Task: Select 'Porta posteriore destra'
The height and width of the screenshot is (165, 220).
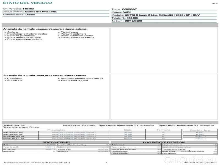Action: click(78, 37)
